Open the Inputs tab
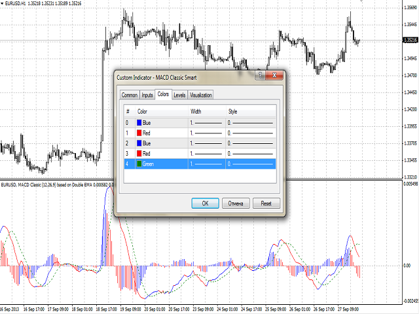The height and width of the screenshot is (314, 419). 147,95
